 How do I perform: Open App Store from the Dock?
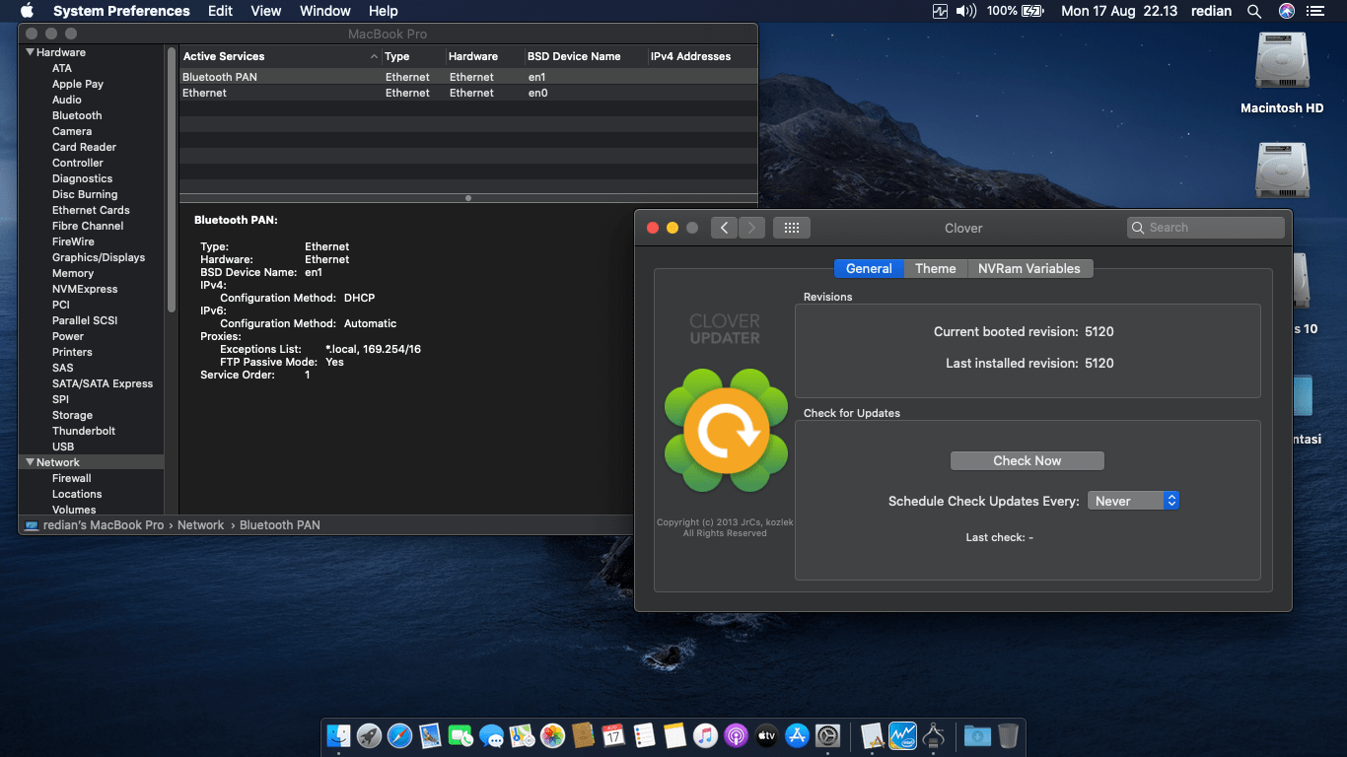pos(797,735)
